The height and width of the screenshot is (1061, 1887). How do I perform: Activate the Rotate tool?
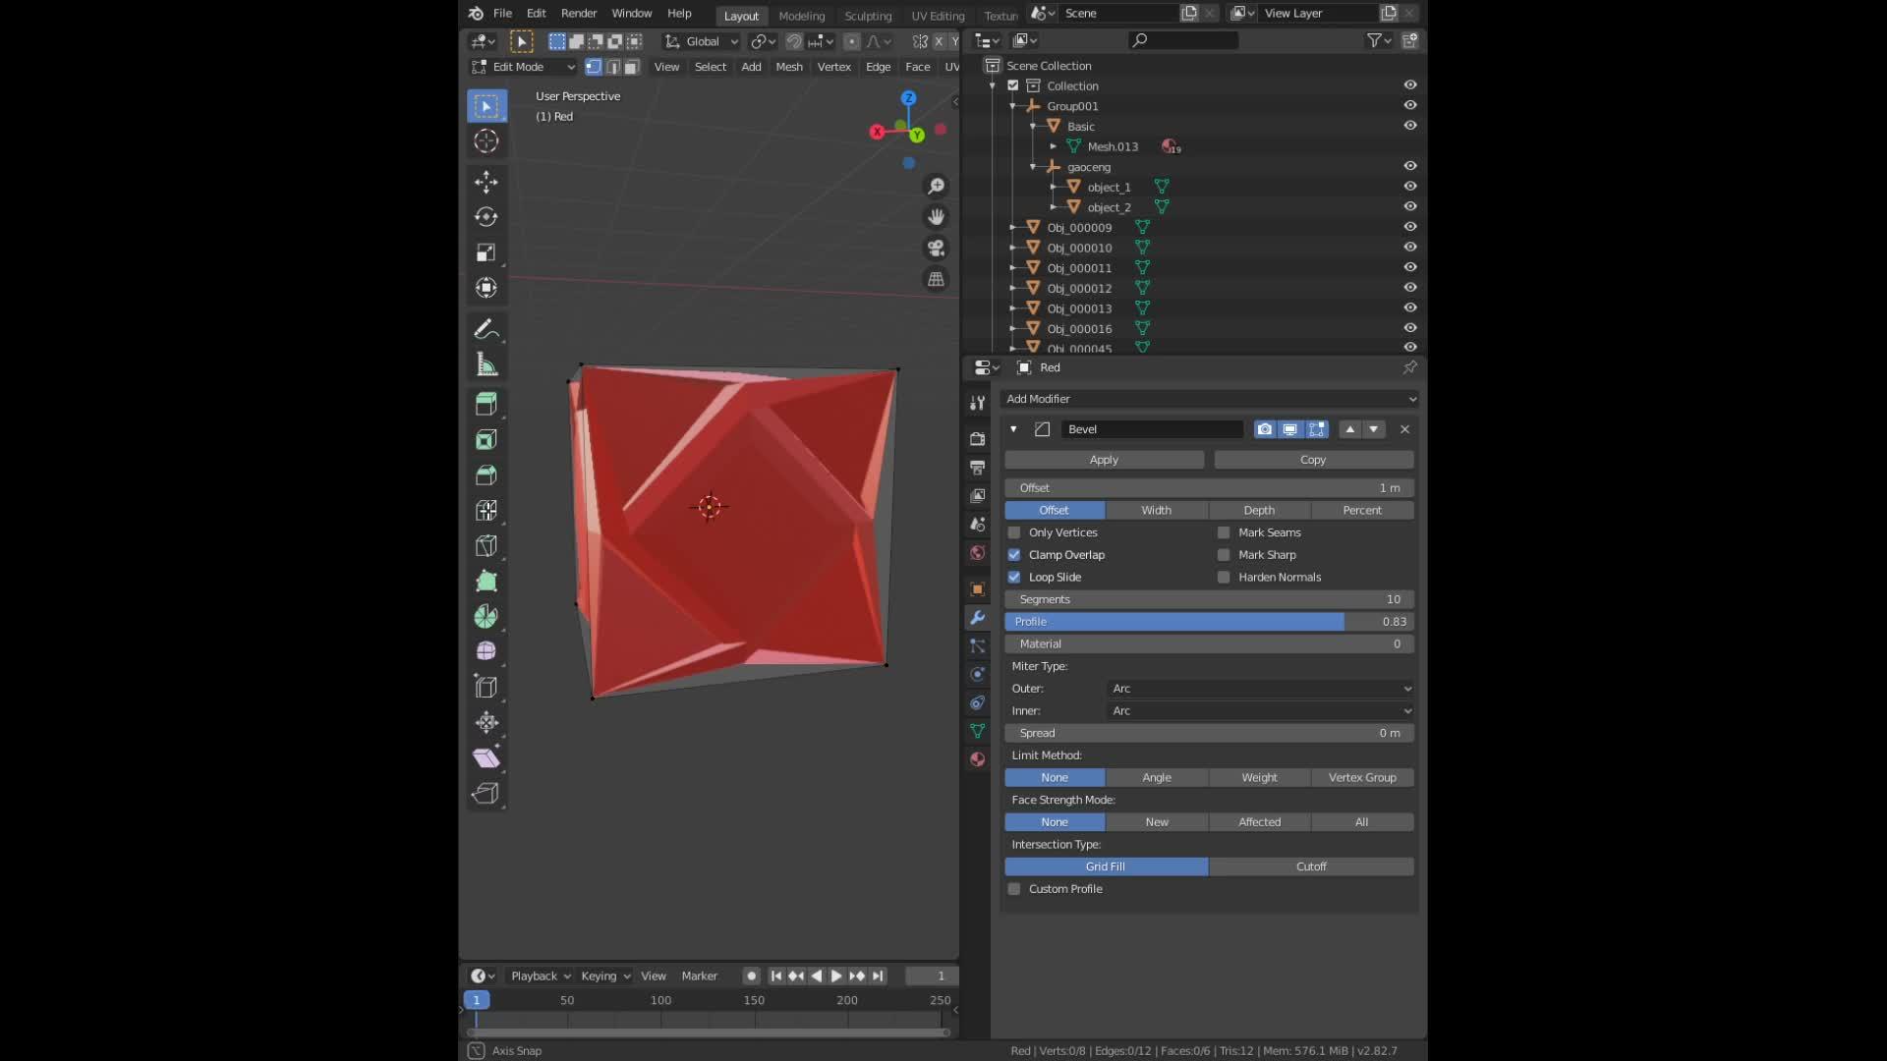tap(486, 217)
